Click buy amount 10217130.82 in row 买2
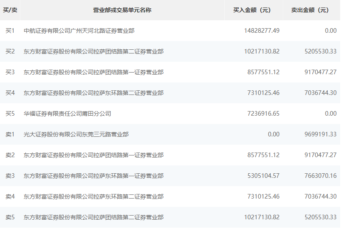 [262, 51]
